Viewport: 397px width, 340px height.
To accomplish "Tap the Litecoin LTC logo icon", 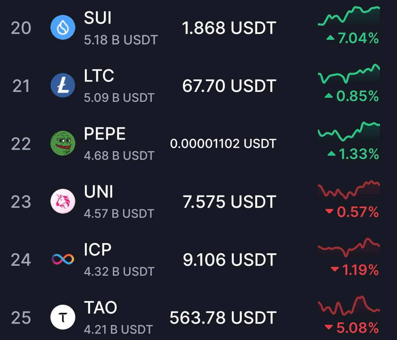I will tap(63, 85).
